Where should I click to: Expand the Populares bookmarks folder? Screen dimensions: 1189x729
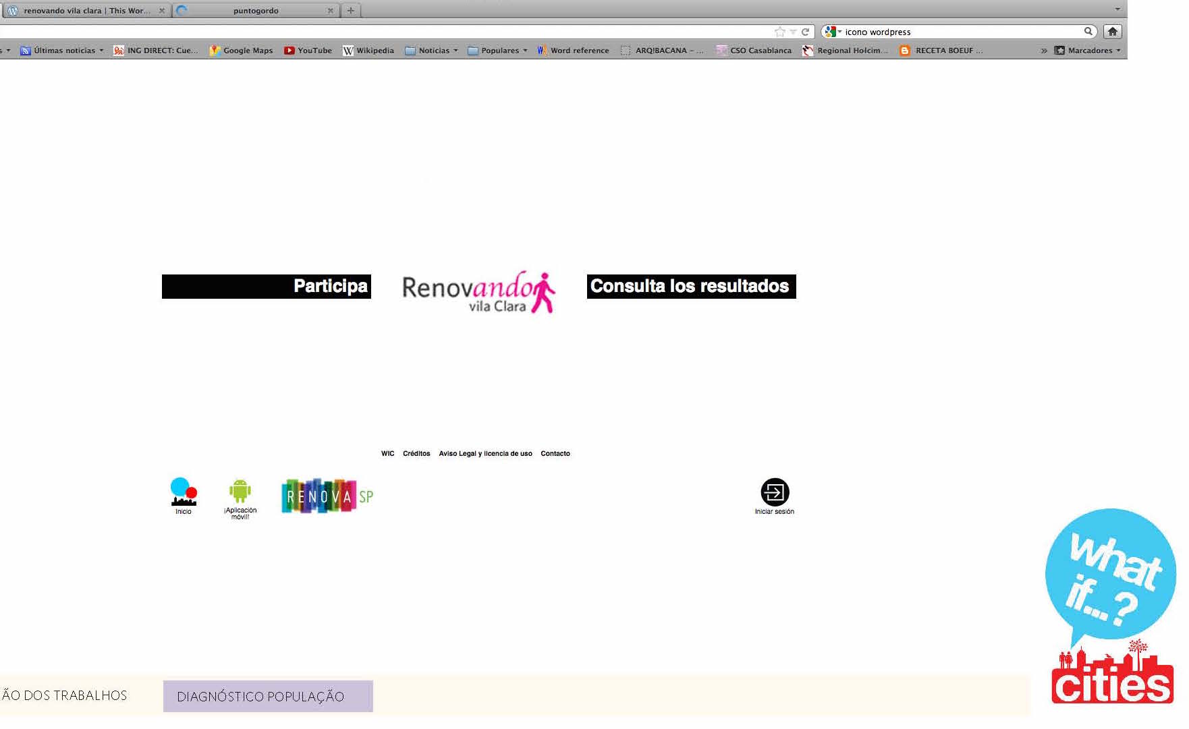tap(498, 51)
